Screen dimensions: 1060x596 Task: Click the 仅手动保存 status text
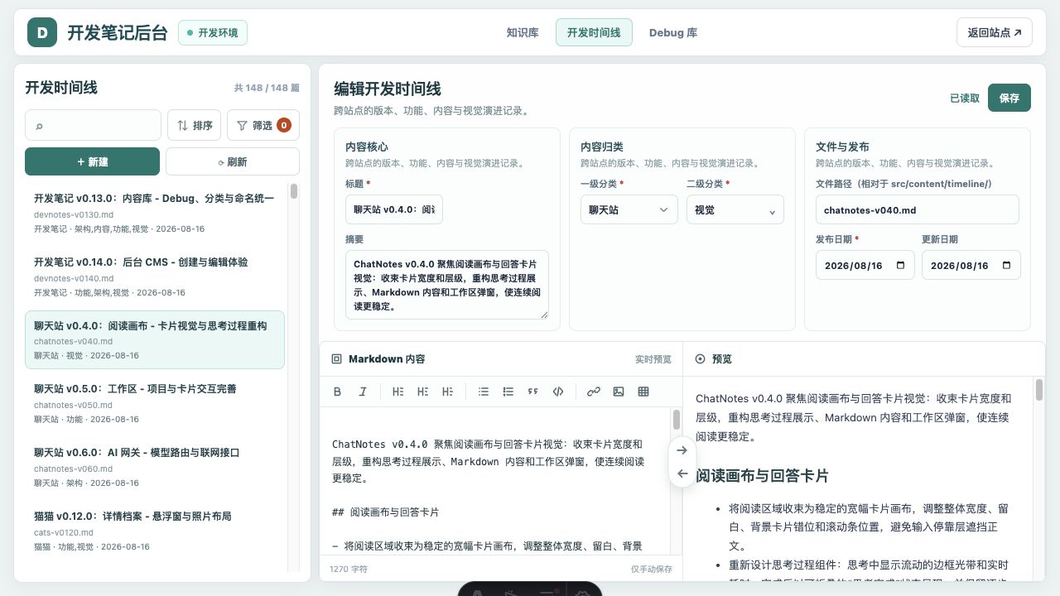pos(652,569)
